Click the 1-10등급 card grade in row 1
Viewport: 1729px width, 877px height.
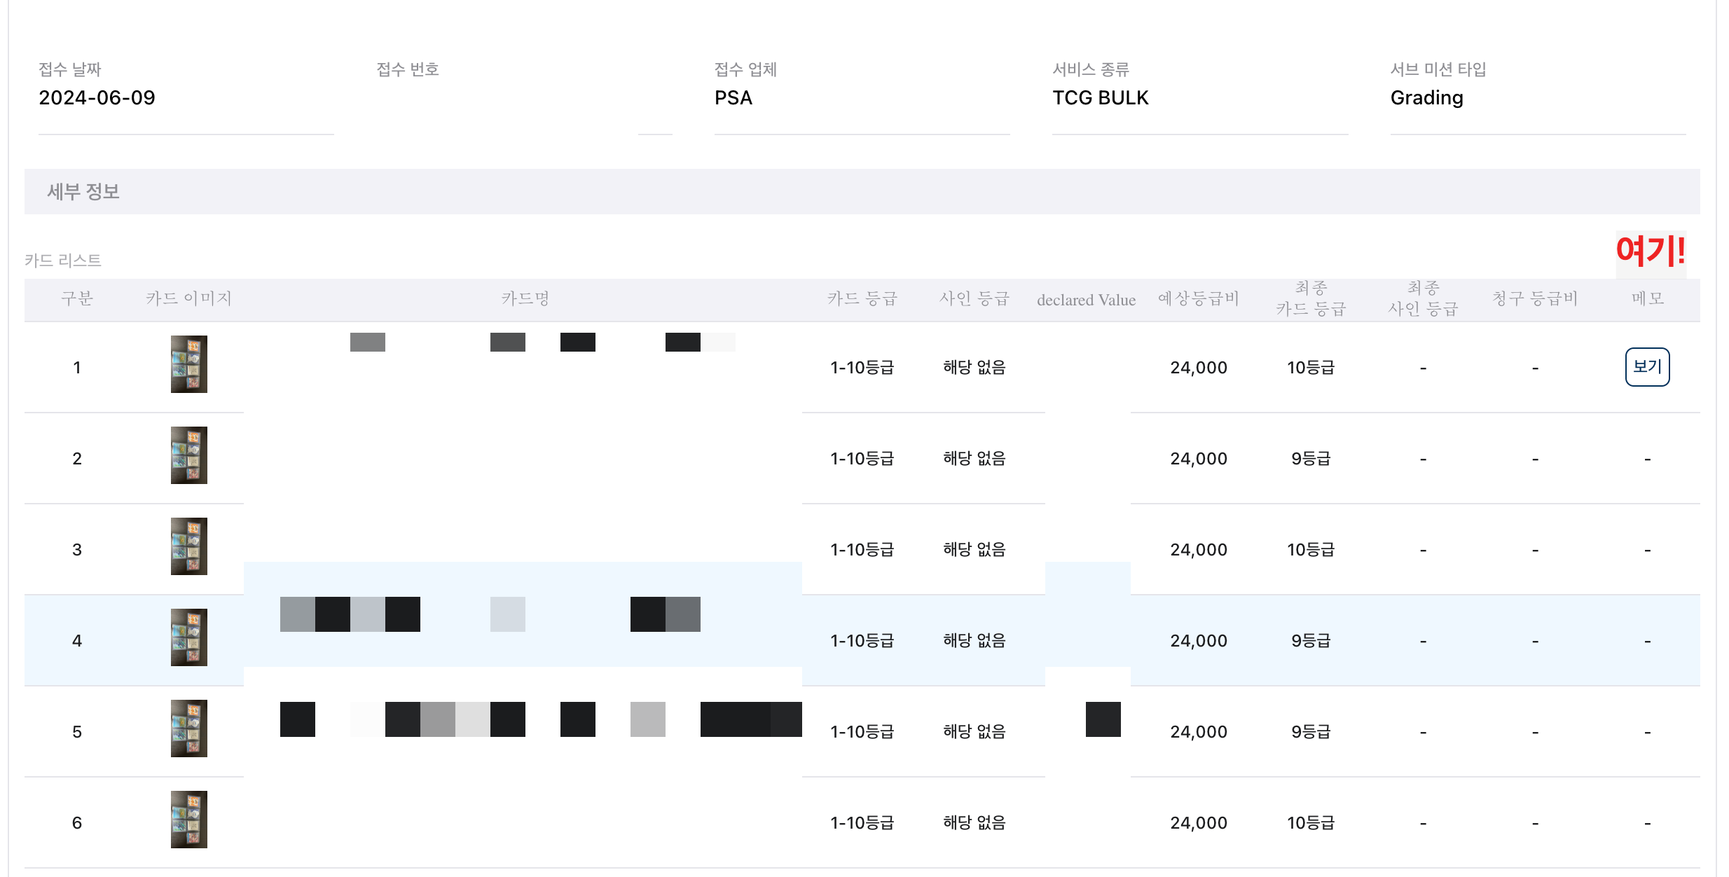[862, 368]
